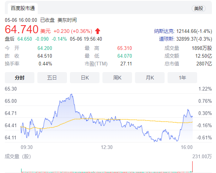Image resolution: width=216 pixels, height=173 pixels.
Task: Open the 周K chart tab
Action: 117,78
